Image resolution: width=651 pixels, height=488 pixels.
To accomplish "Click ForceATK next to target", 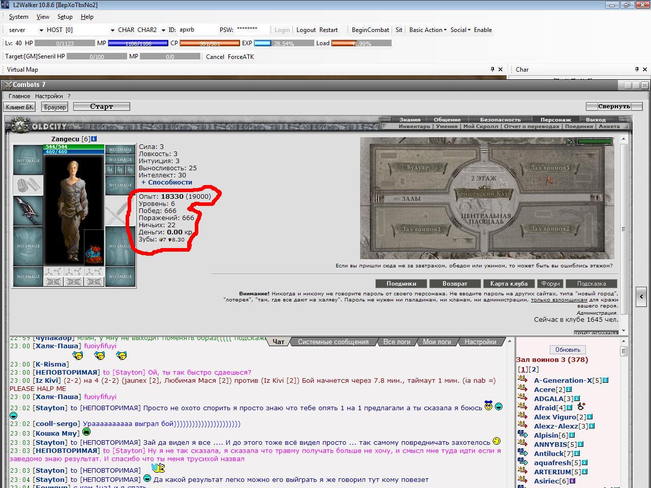I will tap(241, 57).
